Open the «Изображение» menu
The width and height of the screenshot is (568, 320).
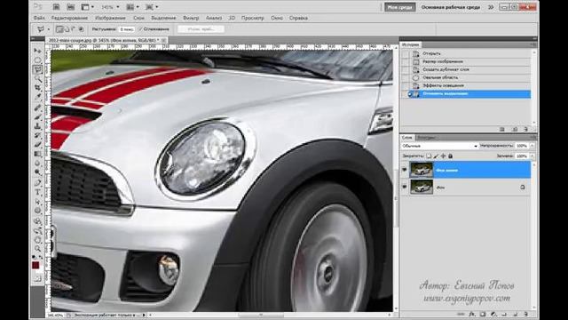tap(110, 18)
